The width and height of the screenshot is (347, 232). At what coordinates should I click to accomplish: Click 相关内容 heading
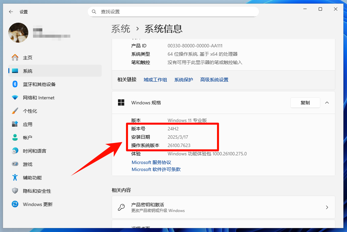121,190
